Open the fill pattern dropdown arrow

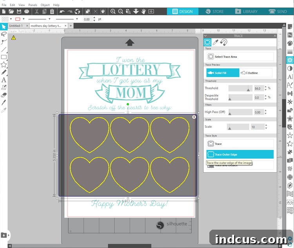(11, 19)
